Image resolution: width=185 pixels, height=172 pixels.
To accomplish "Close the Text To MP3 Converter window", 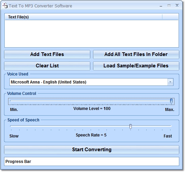I will (x=177, y=5).
